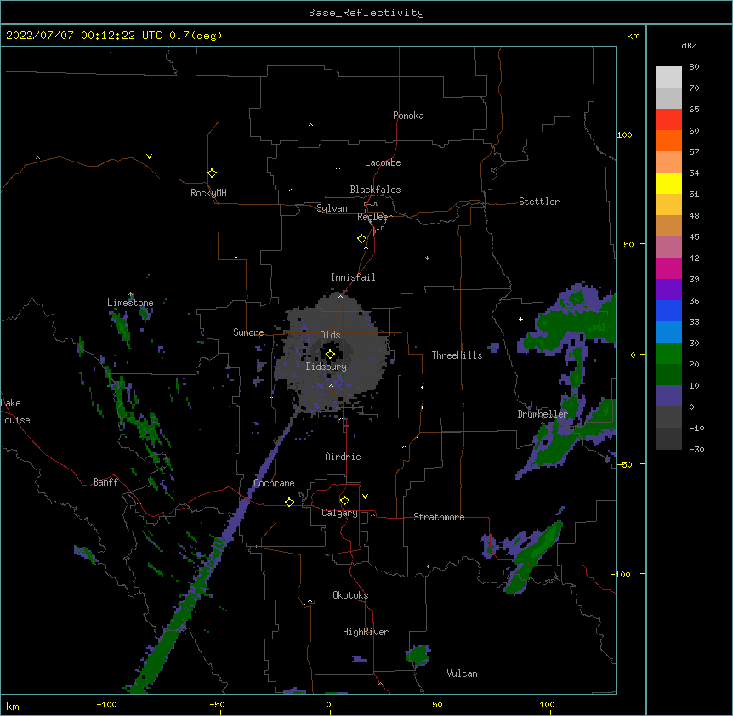The image size is (733, 716).
Task: Select the dark orange 60–57 dBZ swatch
Action: (668, 140)
